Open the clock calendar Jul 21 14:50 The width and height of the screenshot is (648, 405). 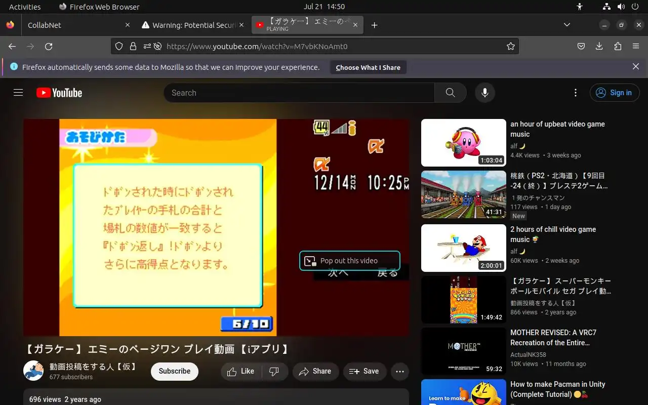(324, 7)
